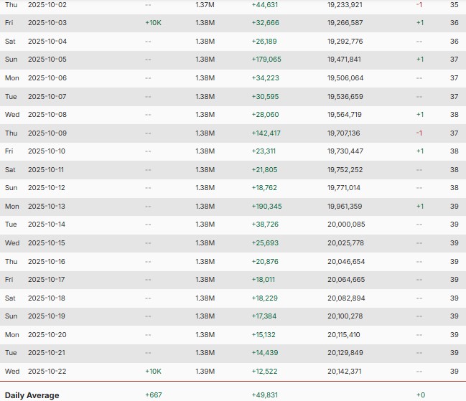Click total views 19,471,841
The width and height of the screenshot is (466, 401).
tap(344, 60)
